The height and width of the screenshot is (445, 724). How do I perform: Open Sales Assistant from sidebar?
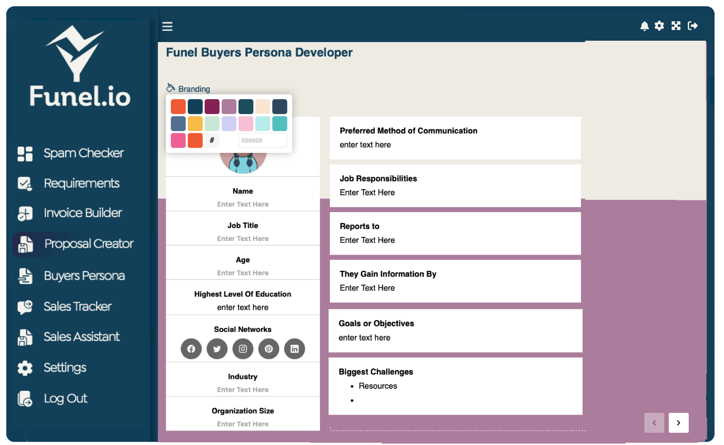point(81,337)
